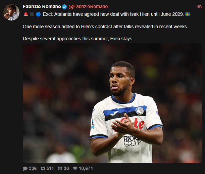The height and width of the screenshot is (174, 205).
Task: Open Fabrizio Romano's profile avatar
Action: click(11, 12)
